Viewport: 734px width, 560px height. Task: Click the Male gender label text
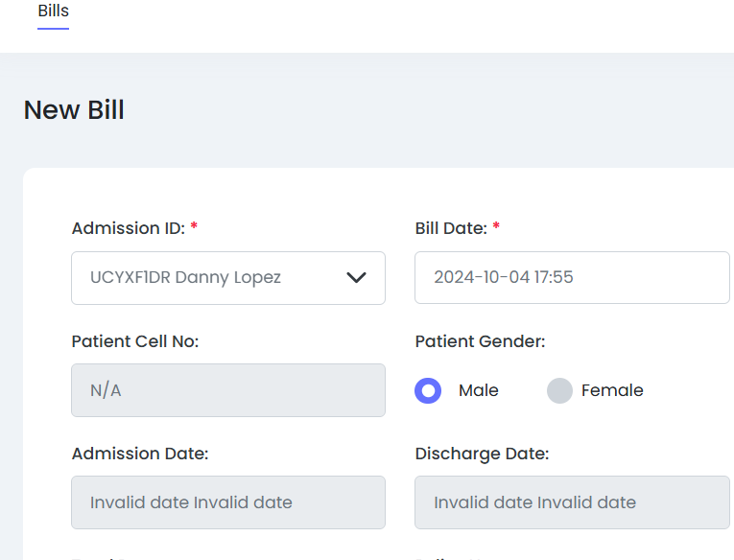click(x=479, y=390)
